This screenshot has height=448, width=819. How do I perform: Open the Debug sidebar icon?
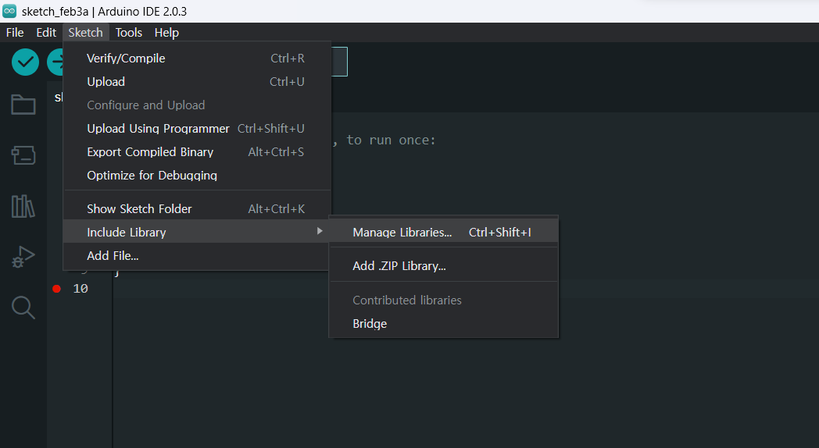23,257
